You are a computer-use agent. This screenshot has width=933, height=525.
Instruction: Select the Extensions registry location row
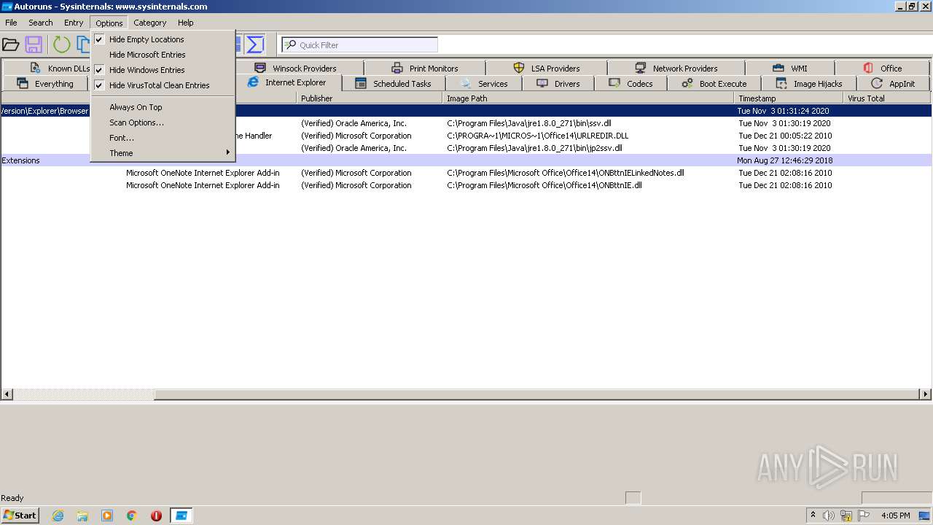point(466,160)
